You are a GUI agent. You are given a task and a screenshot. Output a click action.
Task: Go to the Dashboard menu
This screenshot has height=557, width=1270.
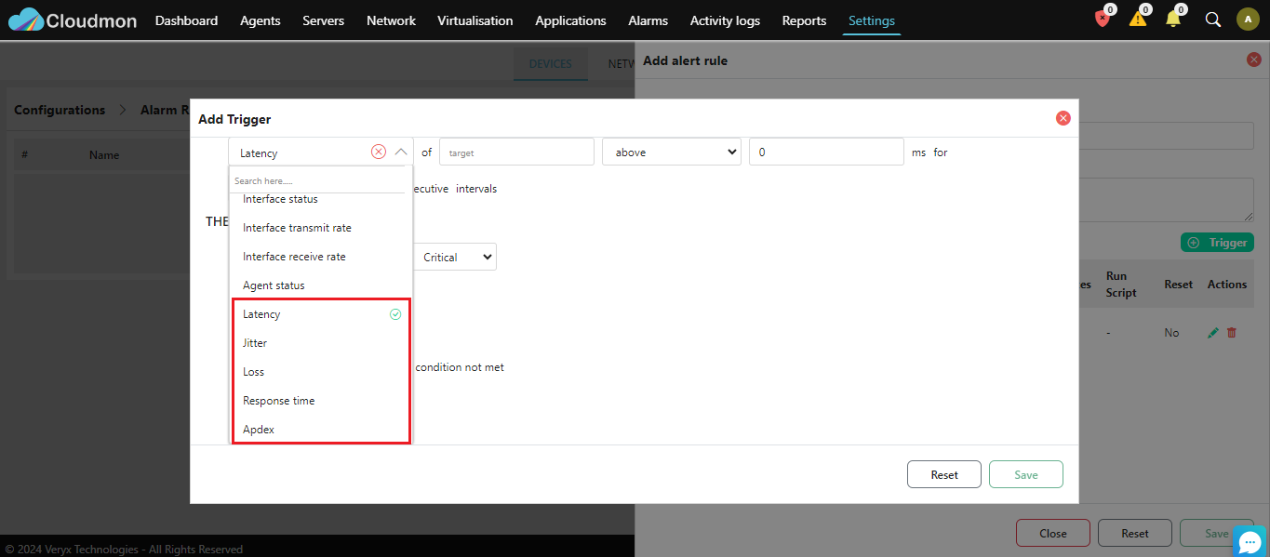[186, 20]
